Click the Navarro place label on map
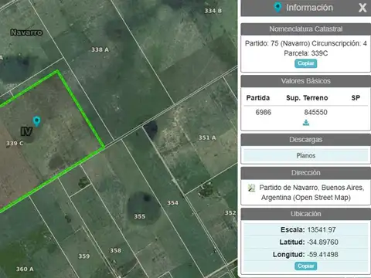Image resolution: width=371 pixels, height=278 pixels. pyautogui.click(x=26, y=32)
